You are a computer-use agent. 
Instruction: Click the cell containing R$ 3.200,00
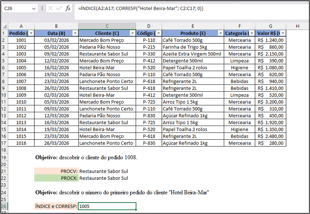[x=271, y=102]
